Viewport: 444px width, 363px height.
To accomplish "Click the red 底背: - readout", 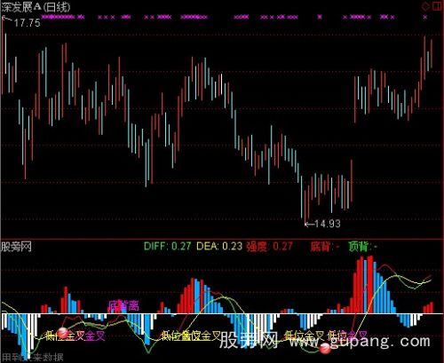I will coord(325,247).
